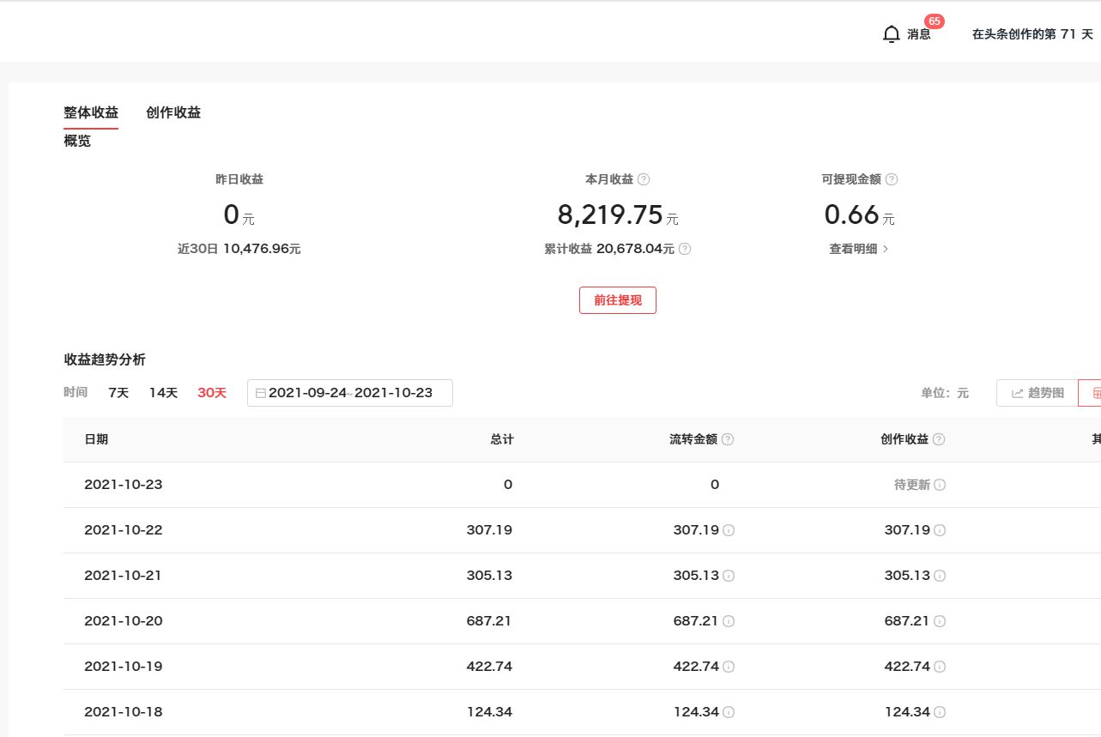Switch to 创作收益 tab
Image resolution: width=1101 pixels, height=737 pixels.
point(173,112)
